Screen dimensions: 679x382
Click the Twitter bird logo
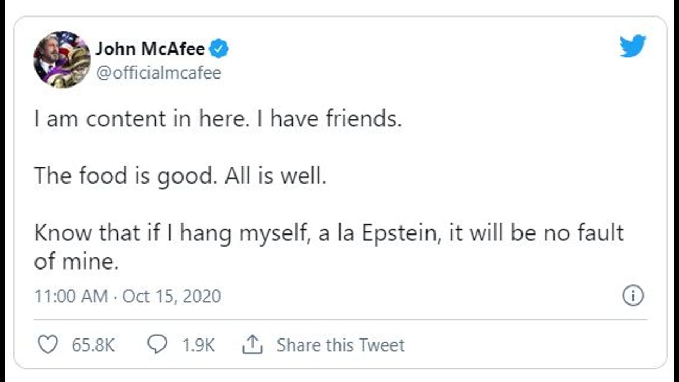click(x=632, y=46)
